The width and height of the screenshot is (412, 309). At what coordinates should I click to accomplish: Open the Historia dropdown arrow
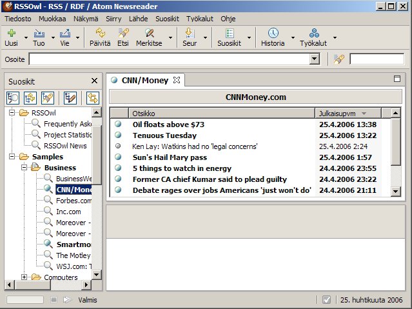[293, 38]
